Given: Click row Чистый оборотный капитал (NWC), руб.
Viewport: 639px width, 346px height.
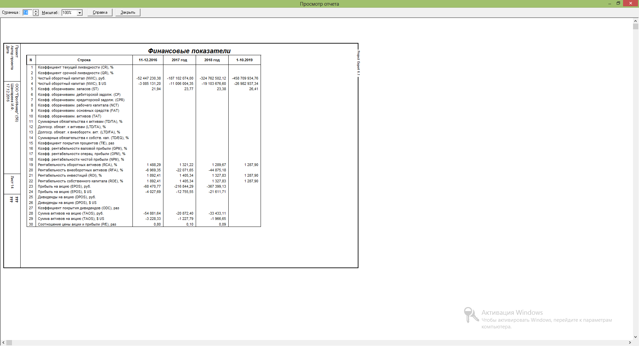Looking at the screenshot, I should pyautogui.click(x=143, y=78).
